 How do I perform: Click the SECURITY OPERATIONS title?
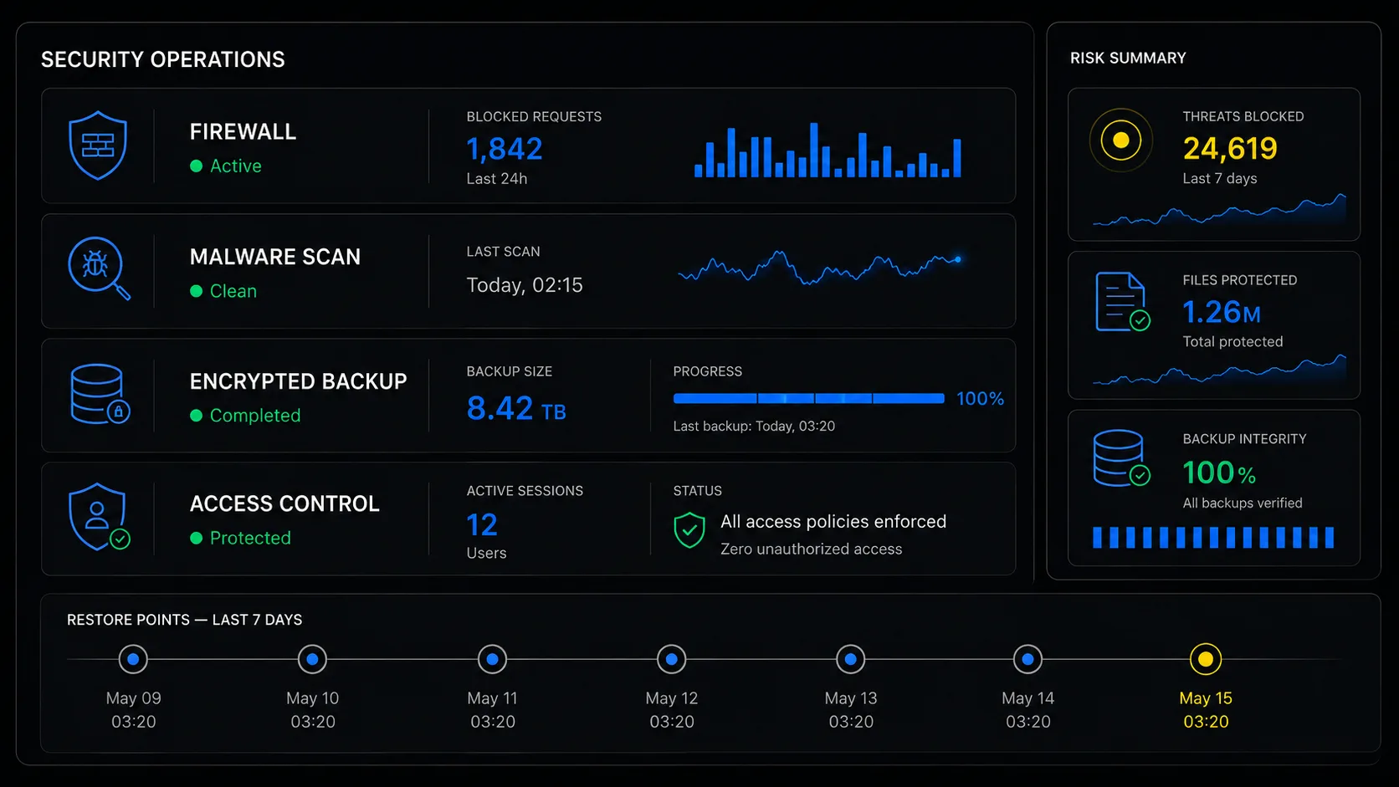(163, 59)
